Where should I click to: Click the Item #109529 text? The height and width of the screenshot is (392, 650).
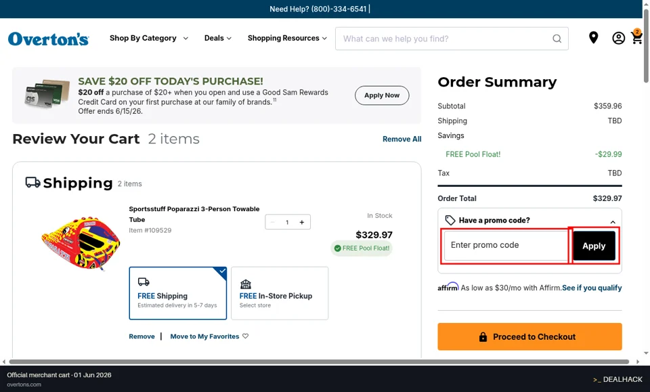point(150,230)
